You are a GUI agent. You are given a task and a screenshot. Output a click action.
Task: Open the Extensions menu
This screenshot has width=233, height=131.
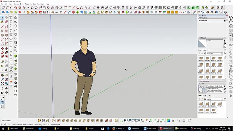(x=41, y=4)
